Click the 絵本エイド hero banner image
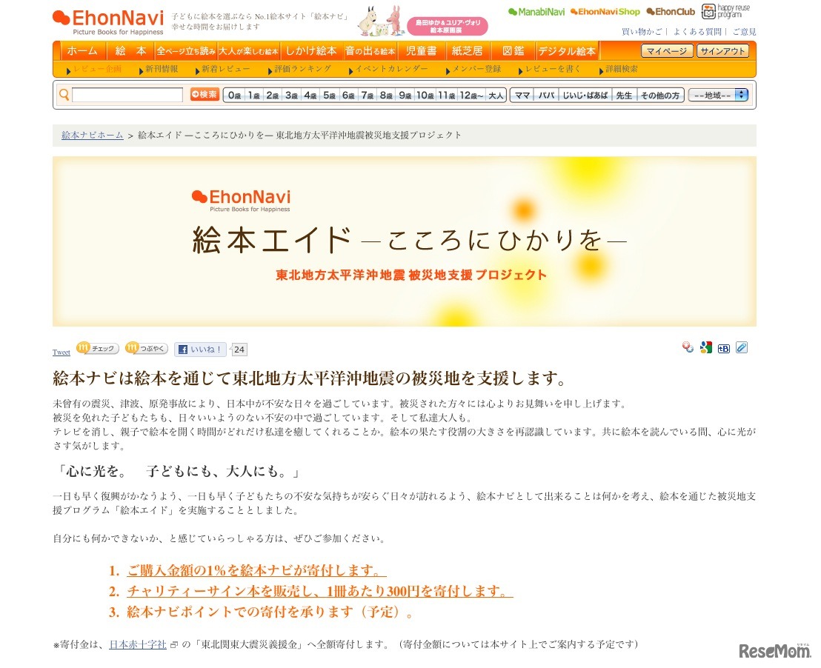The image size is (821, 668). click(405, 241)
